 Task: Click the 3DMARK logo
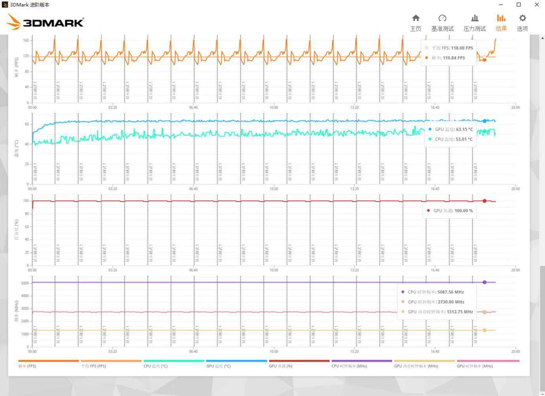45,22
